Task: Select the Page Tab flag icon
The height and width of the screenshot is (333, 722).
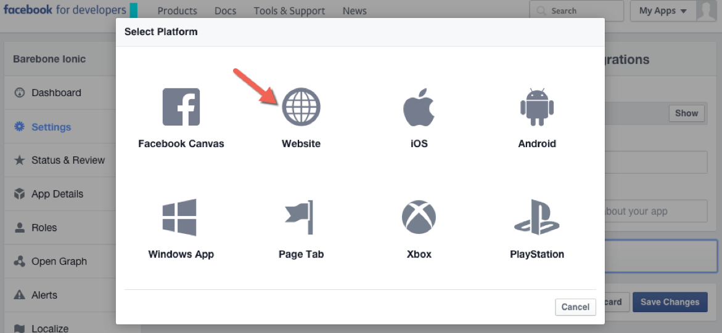Action: click(x=299, y=217)
